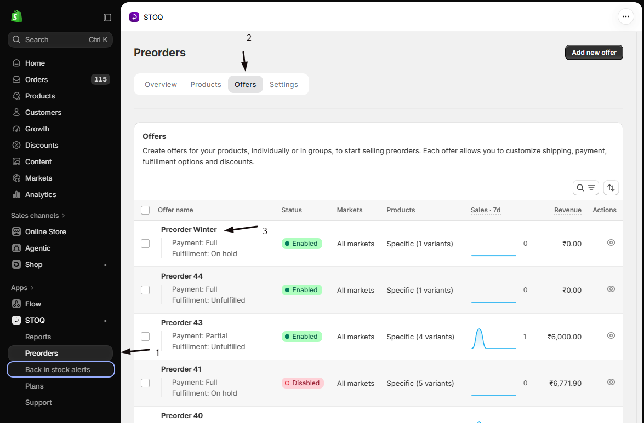The image size is (644, 423).
Task: Click the search magnifier icon in sidebar
Action: 16,40
